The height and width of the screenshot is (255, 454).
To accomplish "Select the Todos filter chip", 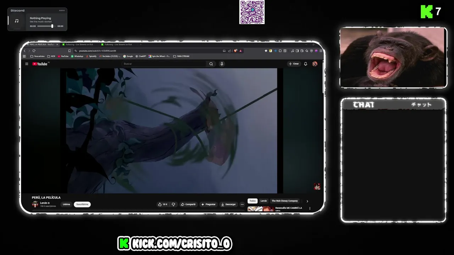I will click(253, 201).
